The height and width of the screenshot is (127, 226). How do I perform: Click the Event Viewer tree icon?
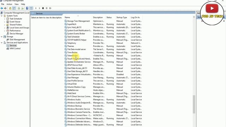pos(8,22)
